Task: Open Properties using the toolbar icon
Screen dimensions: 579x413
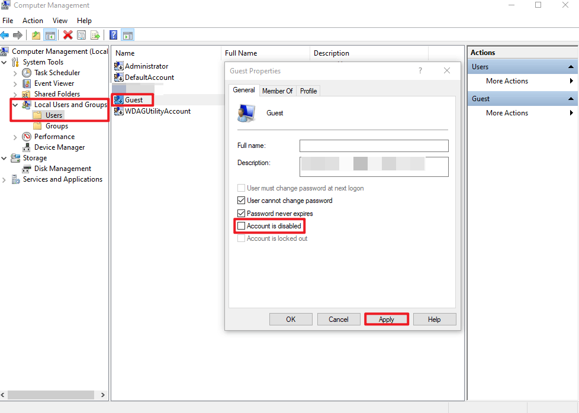Action: coord(81,35)
